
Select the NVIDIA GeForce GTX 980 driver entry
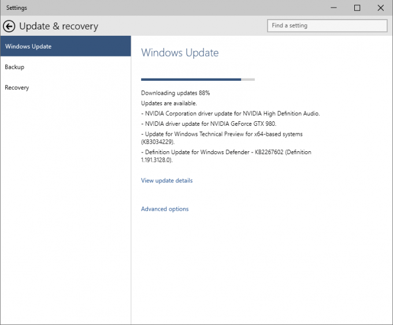pyautogui.click(x=209, y=124)
